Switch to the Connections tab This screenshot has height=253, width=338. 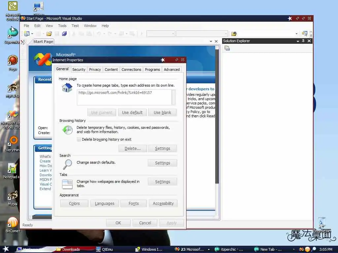[131, 70]
